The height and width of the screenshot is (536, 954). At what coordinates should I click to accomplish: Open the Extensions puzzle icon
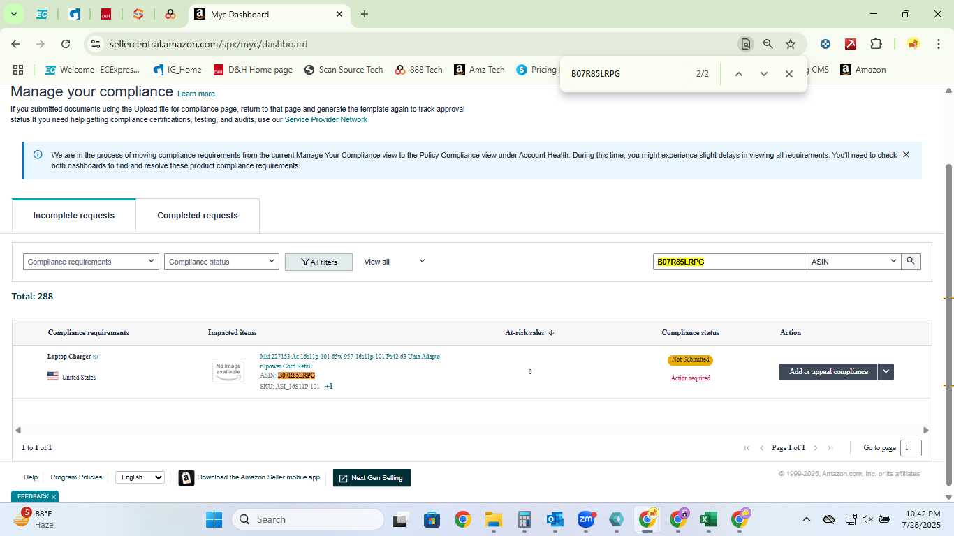point(876,44)
